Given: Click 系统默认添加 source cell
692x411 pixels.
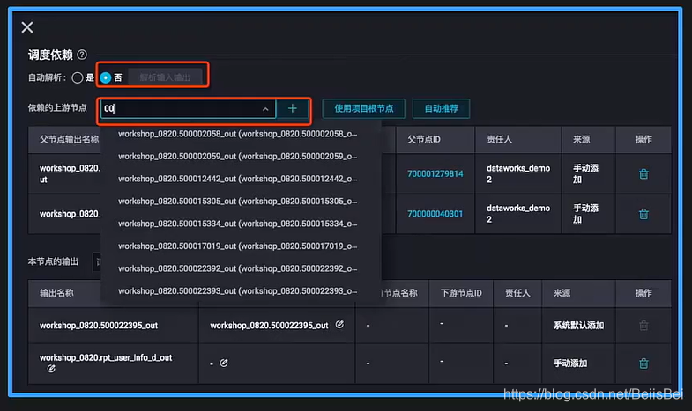Looking at the screenshot, I should tap(578, 326).
